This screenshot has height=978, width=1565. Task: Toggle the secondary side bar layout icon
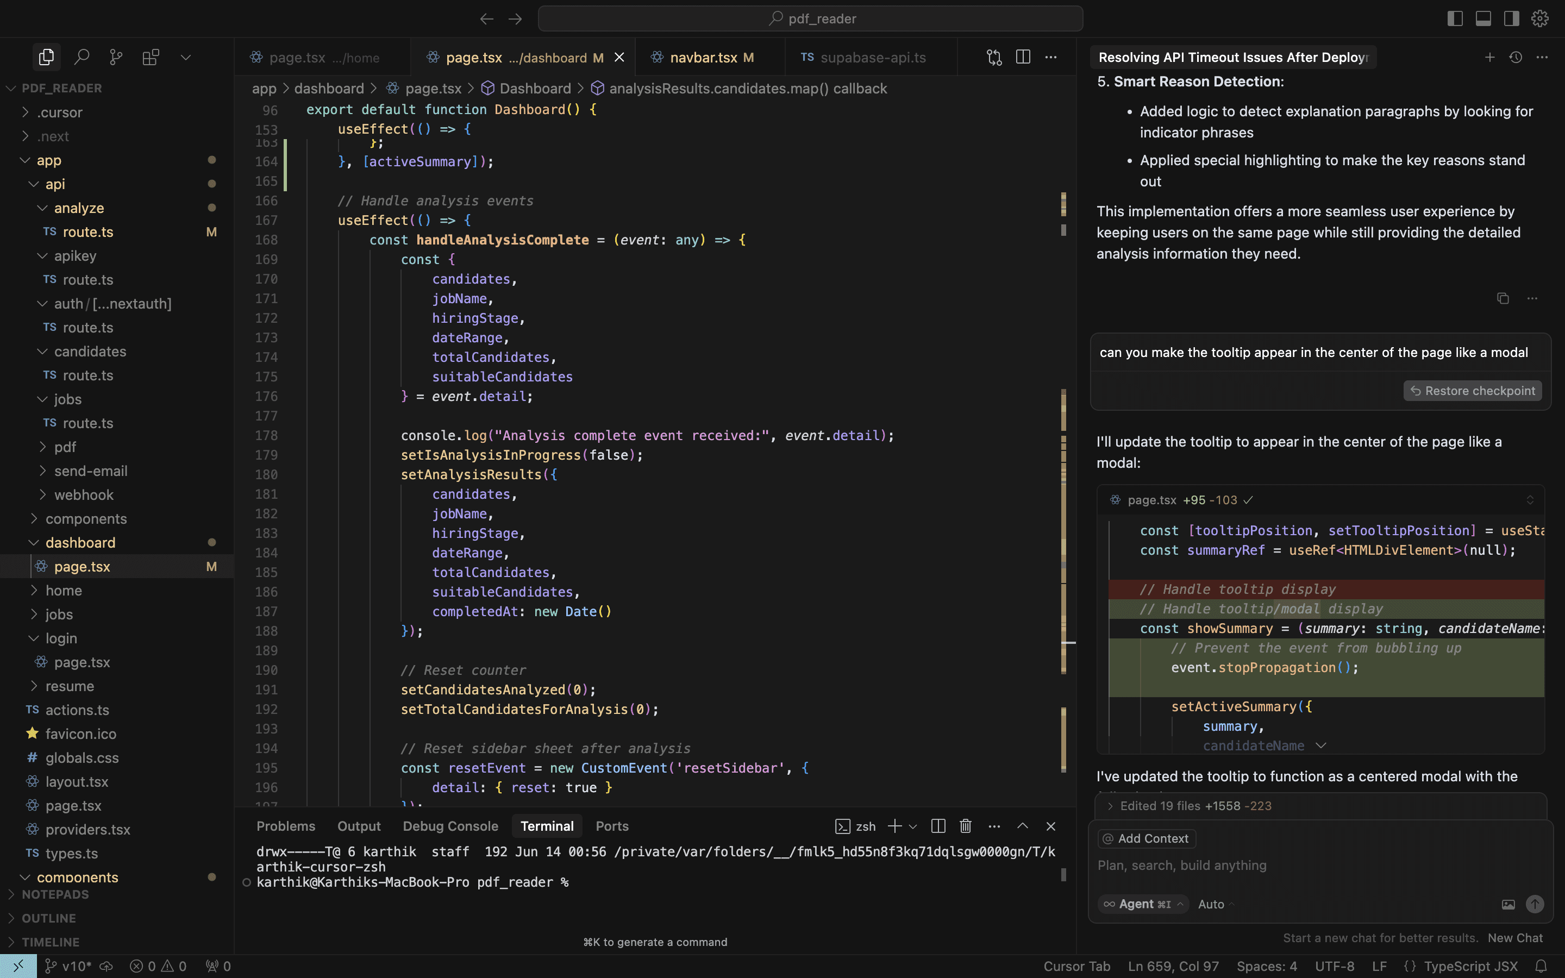(x=1511, y=19)
